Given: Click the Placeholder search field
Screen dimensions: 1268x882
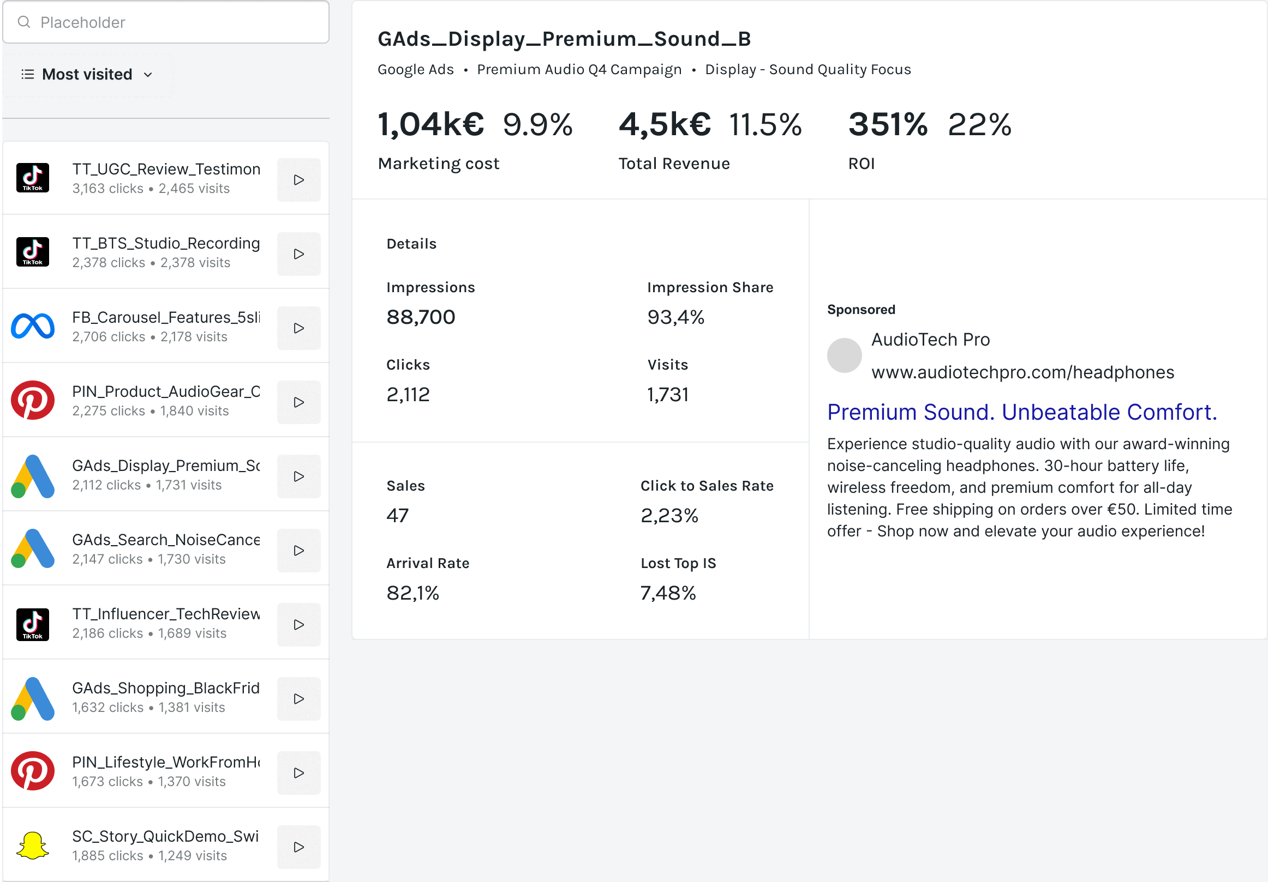Looking at the screenshot, I should coord(166,22).
